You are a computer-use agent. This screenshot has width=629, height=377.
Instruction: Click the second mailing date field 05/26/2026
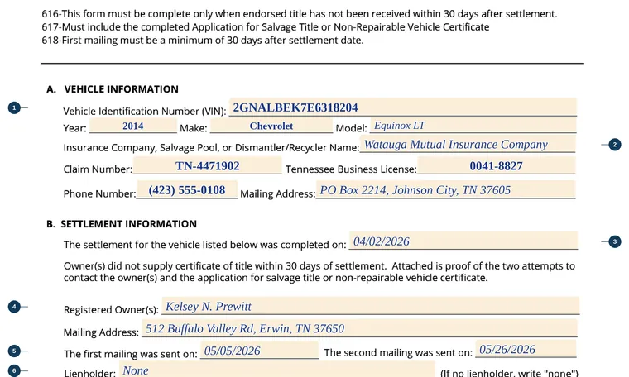coord(526,349)
